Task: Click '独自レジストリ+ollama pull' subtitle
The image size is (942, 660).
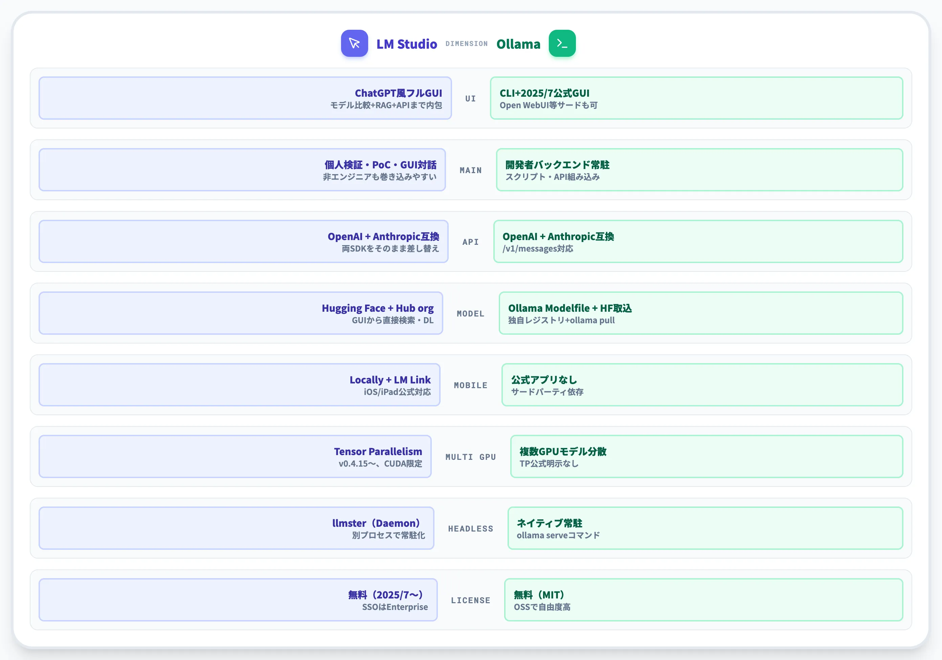Action: [561, 321]
